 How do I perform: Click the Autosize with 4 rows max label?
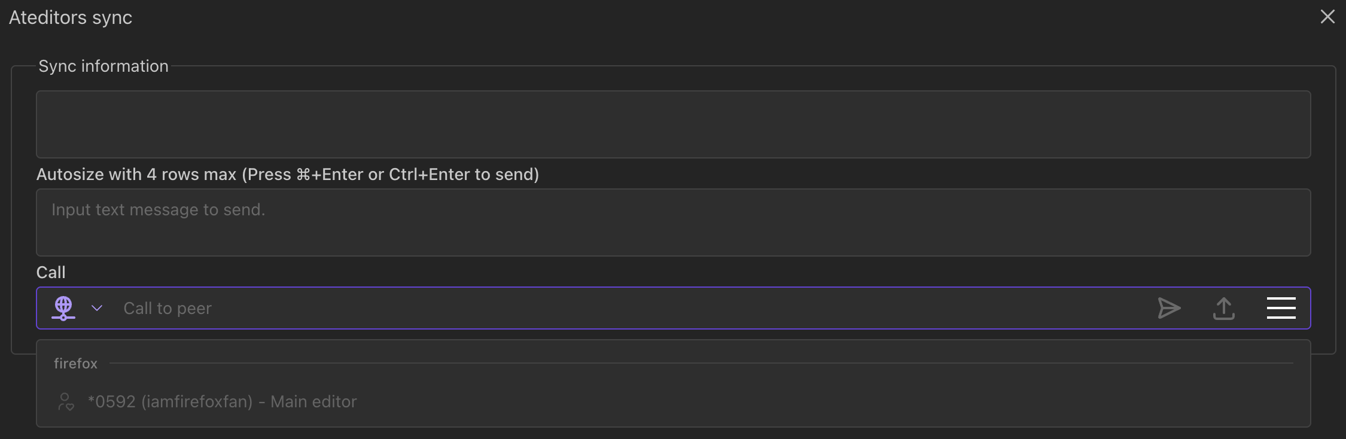(136, 175)
